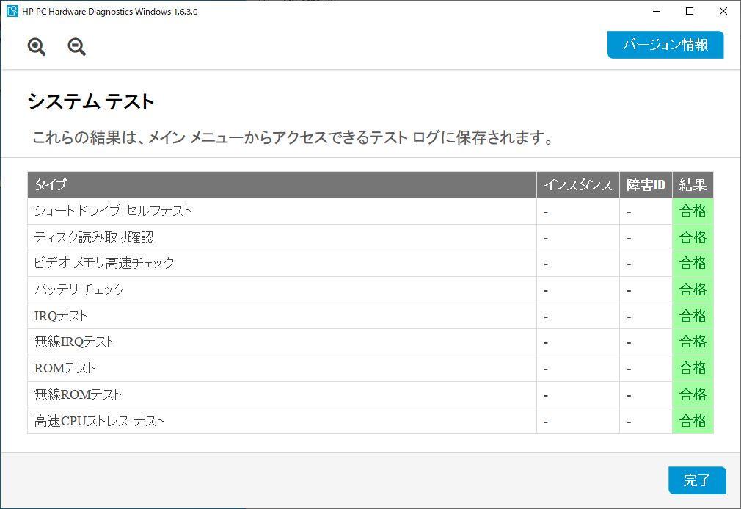
Task: Click the インスタンス column header
Action: coord(578,184)
